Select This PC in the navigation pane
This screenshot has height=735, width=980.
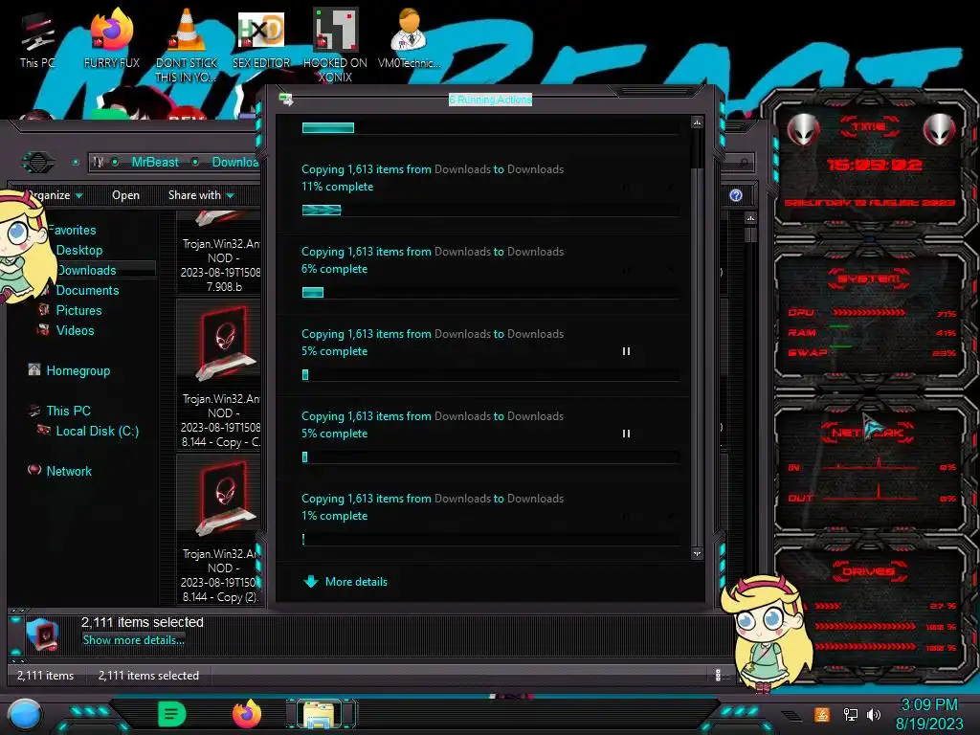[x=68, y=411]
